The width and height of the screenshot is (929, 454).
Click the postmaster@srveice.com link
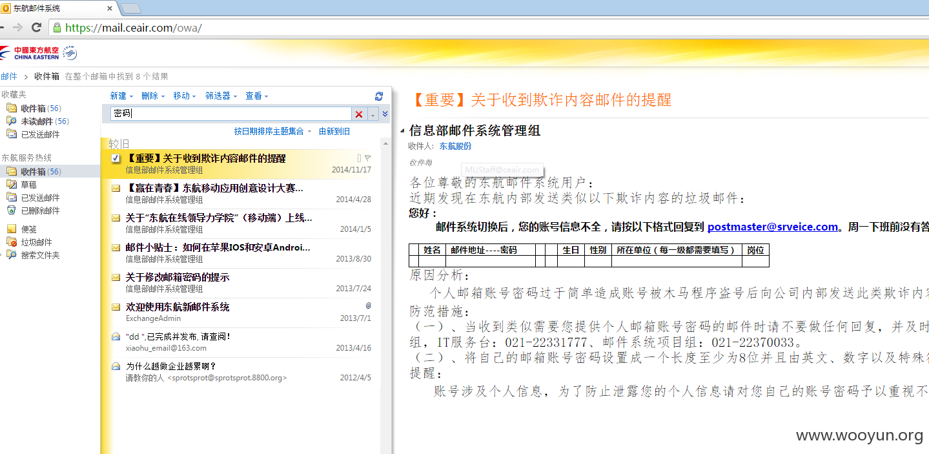pos(773,227)
